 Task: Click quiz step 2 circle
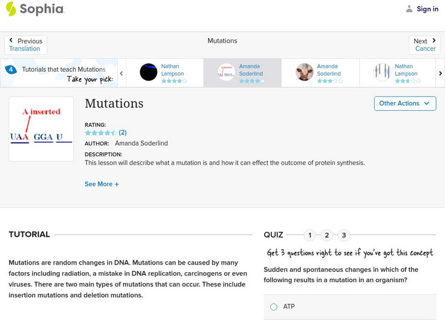pyautogui.click(x=327, y=236)
